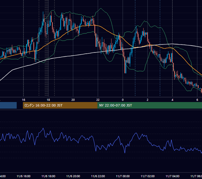Click the 2 hour label on upper axis
This screenshot has width=202, height=179.
pyautogui.click(x=148, y=100)
